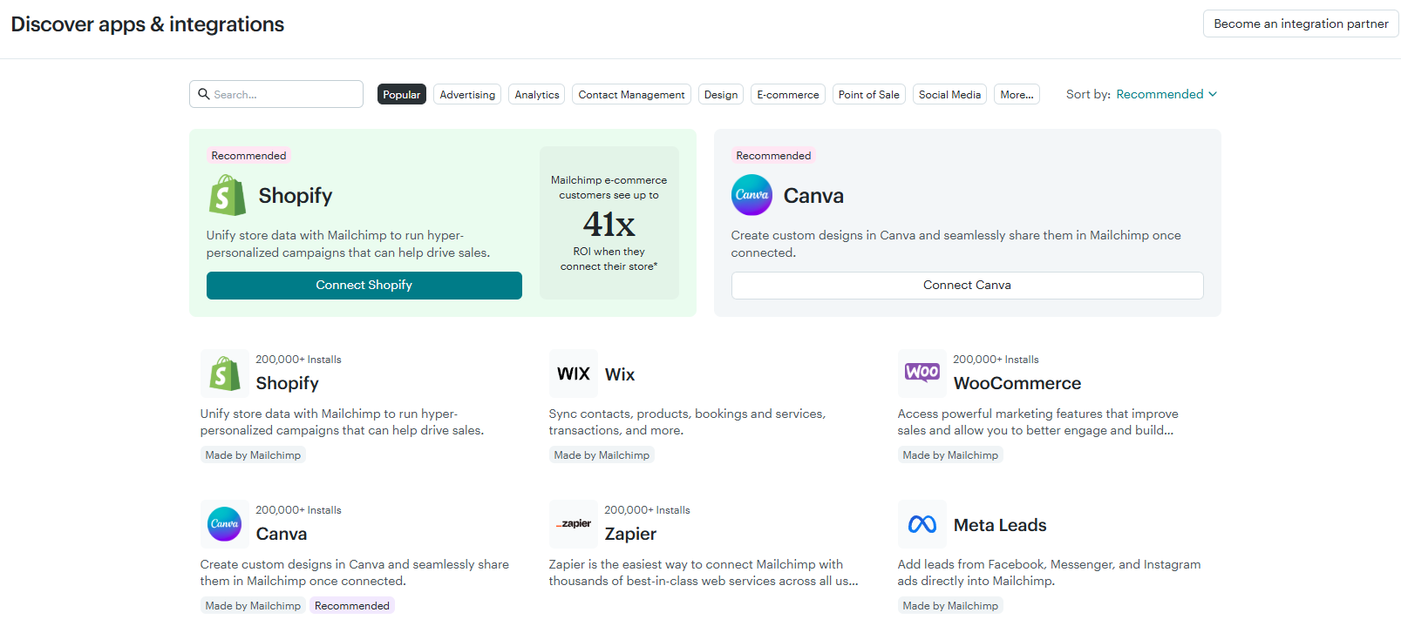Expand the More... category filter

(1017, 94)
